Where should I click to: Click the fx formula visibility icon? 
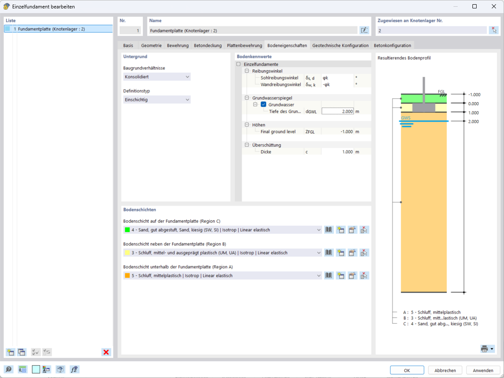click(x=74, y=369)
